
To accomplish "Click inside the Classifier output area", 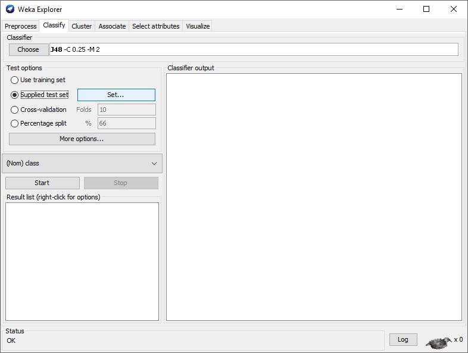I will coord(314,197).
